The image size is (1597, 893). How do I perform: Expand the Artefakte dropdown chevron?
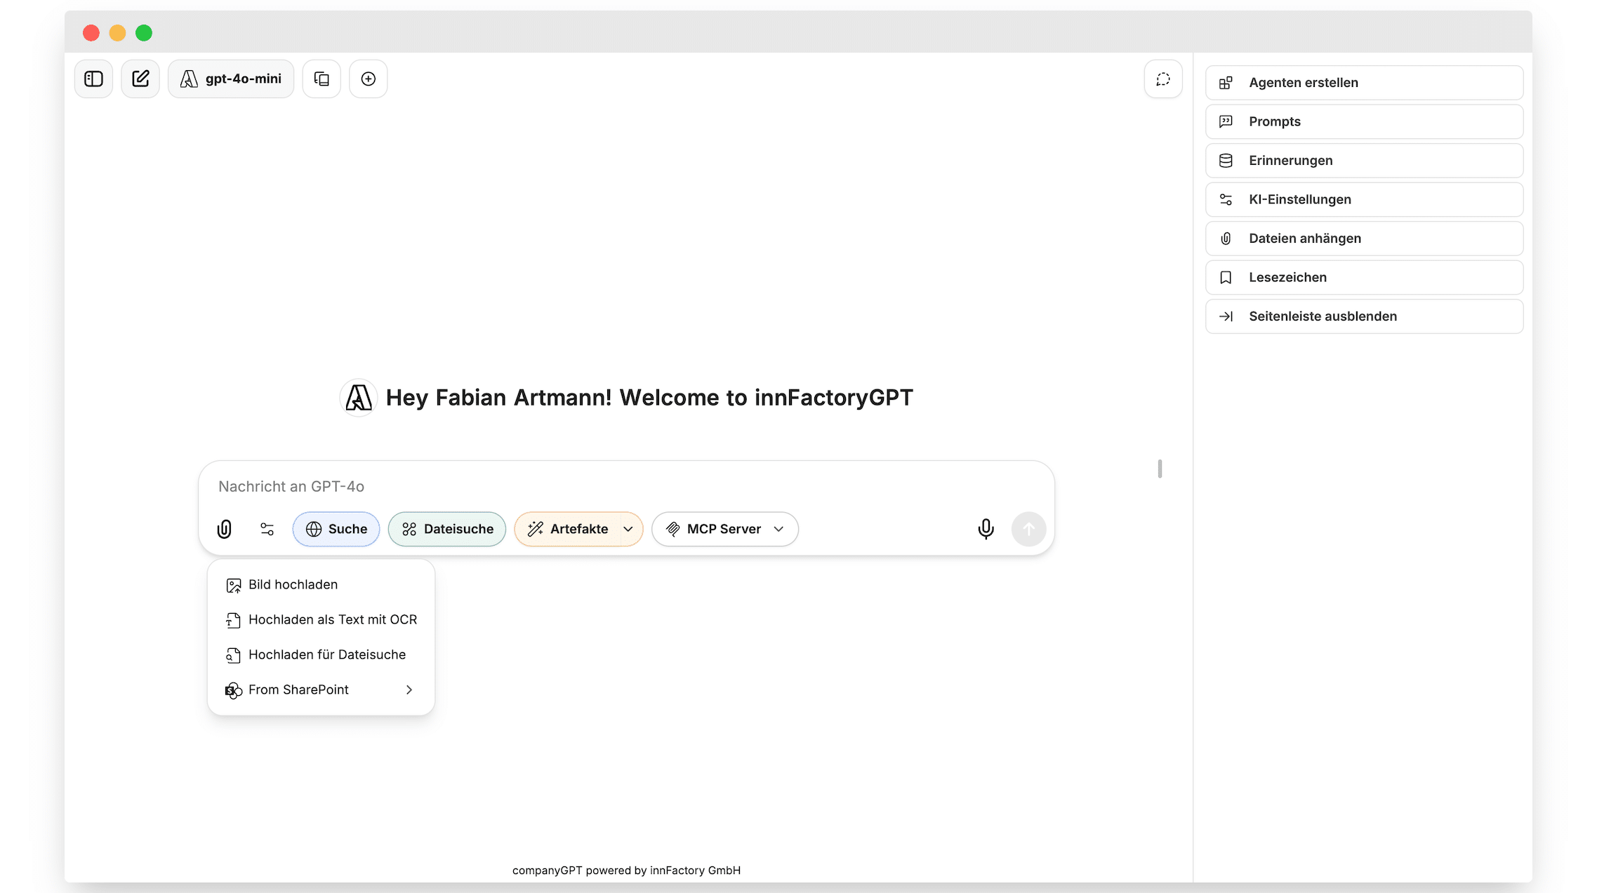(x=628, y=530)
